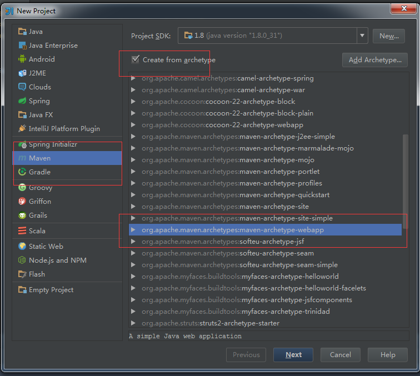Click the Grails icon
Viewport: 420px width, 376px height.
(x=22, y=215)
